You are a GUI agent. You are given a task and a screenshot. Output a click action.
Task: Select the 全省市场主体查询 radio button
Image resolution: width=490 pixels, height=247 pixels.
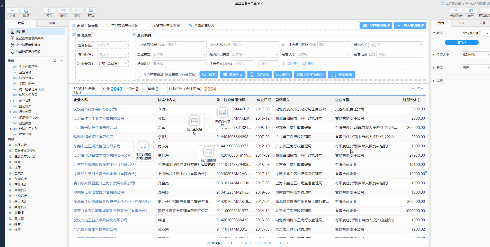149,25
